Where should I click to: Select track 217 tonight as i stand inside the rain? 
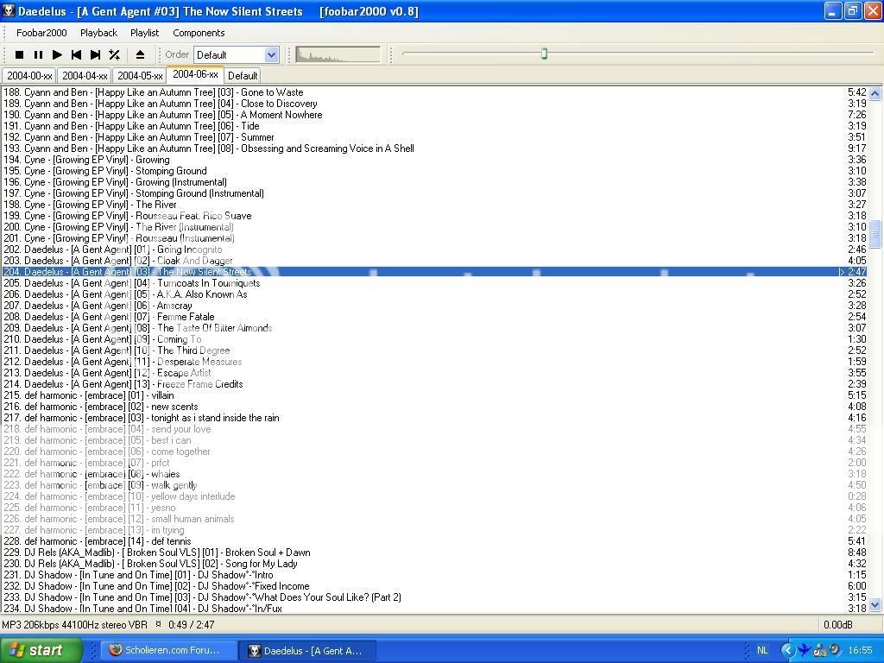click(x=434, y=419)
